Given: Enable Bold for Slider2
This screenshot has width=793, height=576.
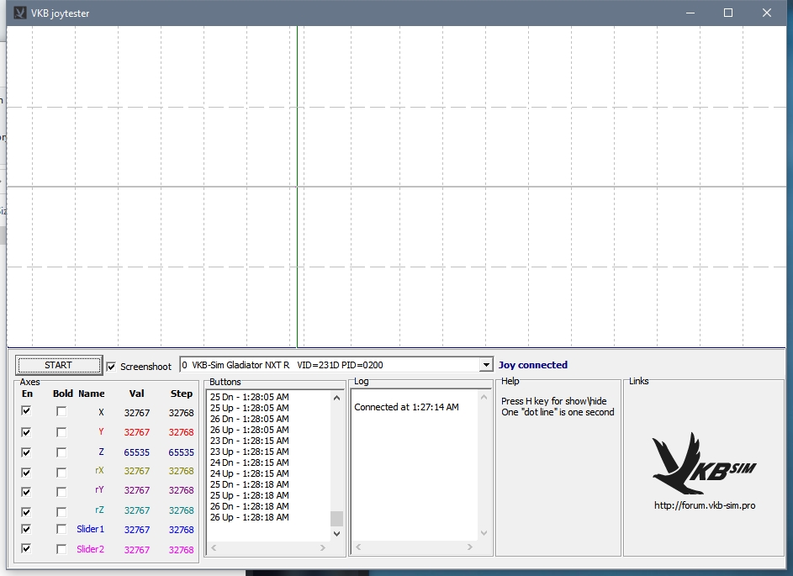Looking at the screenshot, I should pyautogui.click(x=61, y=549).
